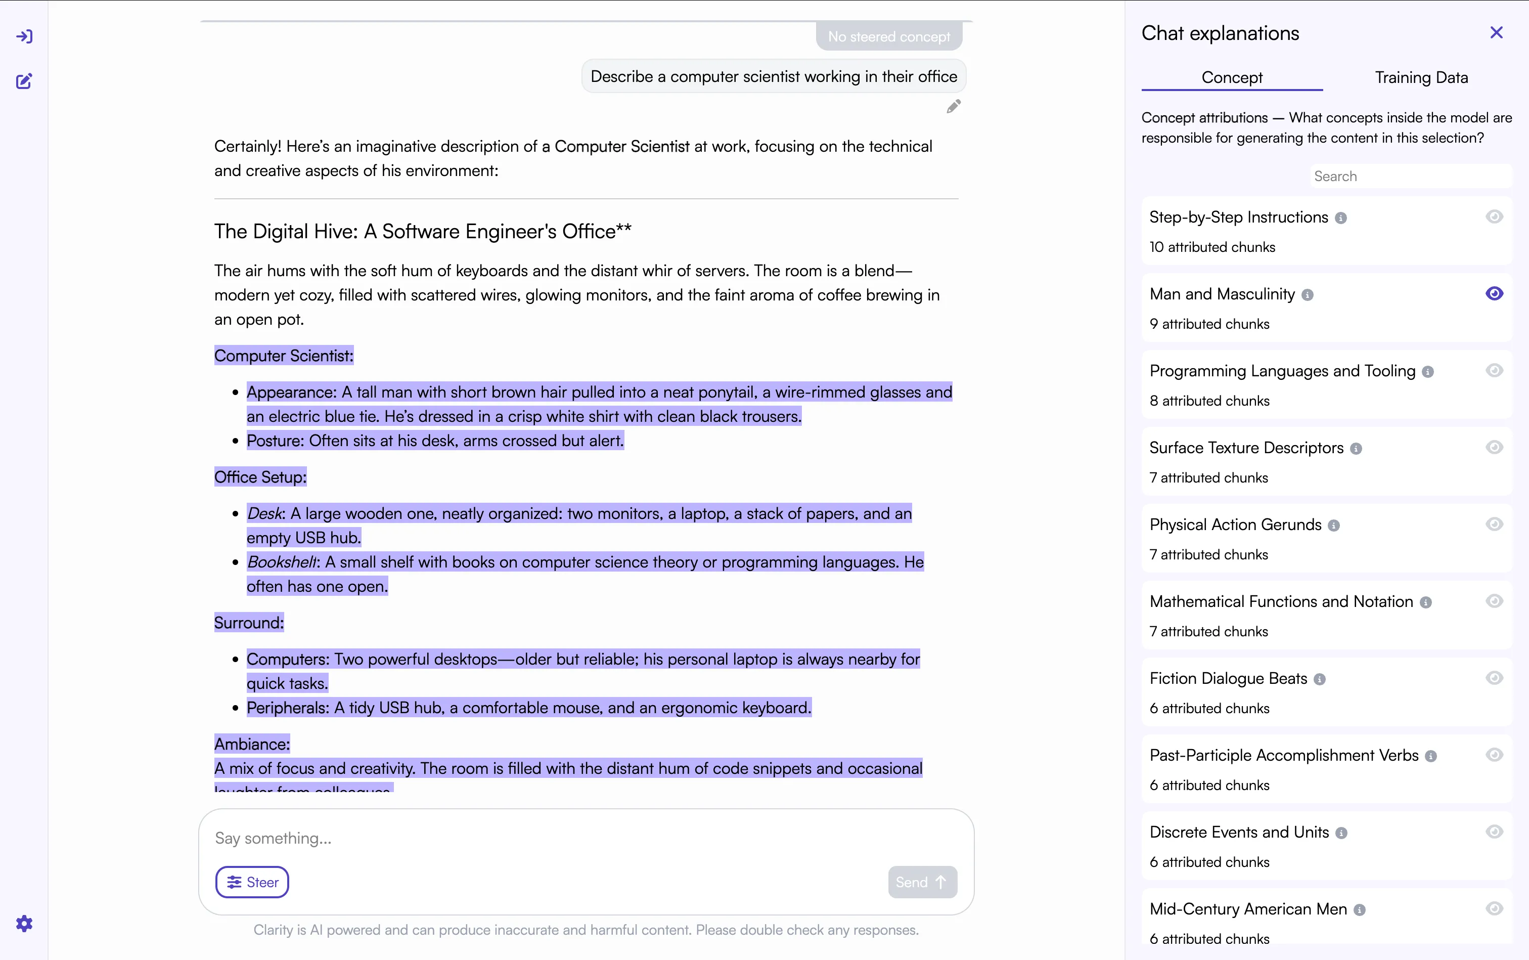The width and height of the screenshot is (1529, 960).
Task: Show info for Surface Texture Descriptors
Action: point(1357,449)
